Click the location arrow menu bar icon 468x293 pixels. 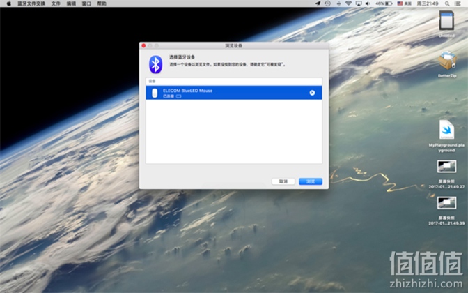(x=318, y=3)
